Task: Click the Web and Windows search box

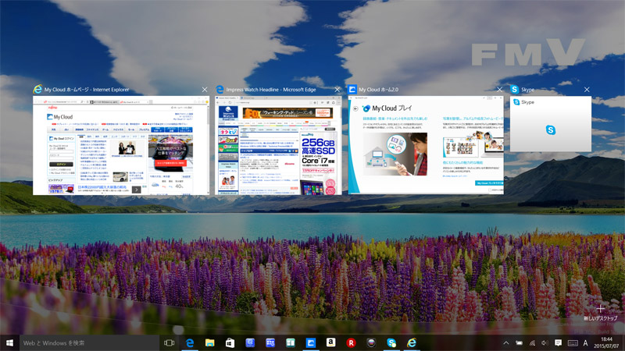Action: click(86, 342)
